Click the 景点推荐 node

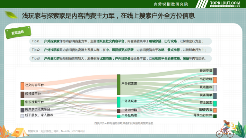(215, 88)
